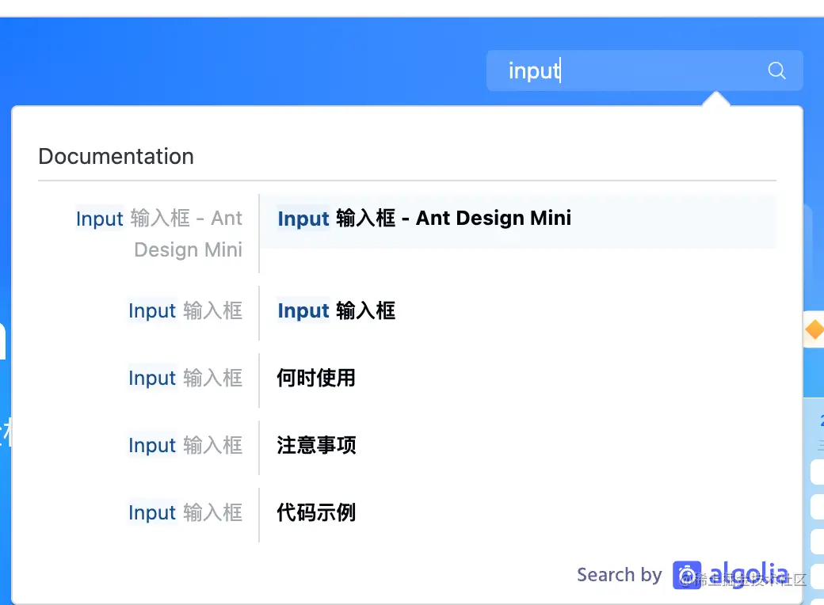Screen dimensions: 824x605
Task: Click the Input 输入框 label beside 注意事项
Action: coord(185,445)
